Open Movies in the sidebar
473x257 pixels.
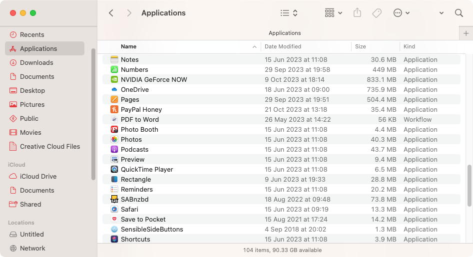[x=44, y=132]
